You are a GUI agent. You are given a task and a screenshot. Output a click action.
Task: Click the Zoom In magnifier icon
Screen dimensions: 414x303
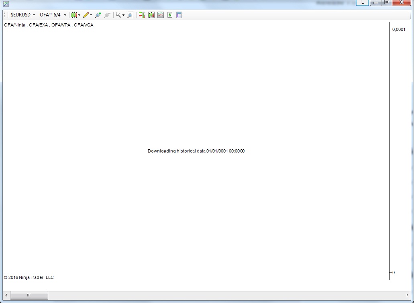pyautogui.click(x=98, y=15)
